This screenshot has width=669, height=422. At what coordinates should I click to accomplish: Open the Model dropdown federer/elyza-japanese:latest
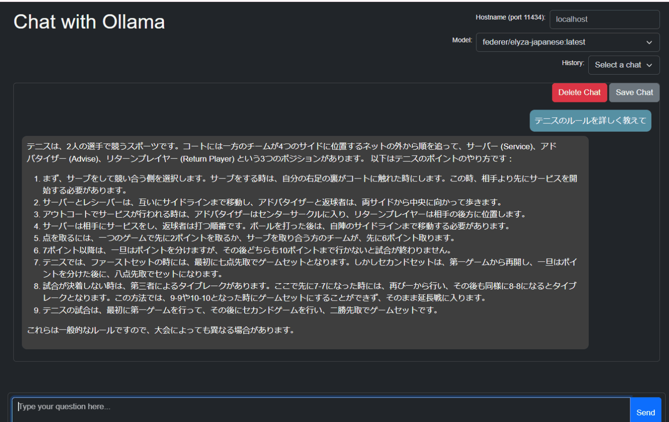[x=568, y=42]
